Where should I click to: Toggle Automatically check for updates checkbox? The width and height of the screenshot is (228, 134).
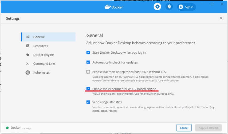[x=88, y=62]
